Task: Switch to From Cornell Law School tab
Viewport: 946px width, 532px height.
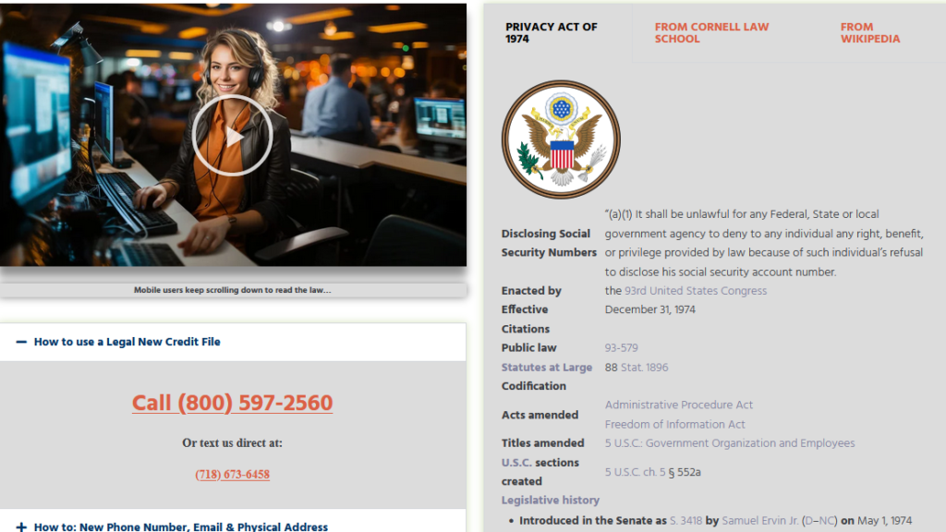Action: pyautogui.click(x=712, y=32)
